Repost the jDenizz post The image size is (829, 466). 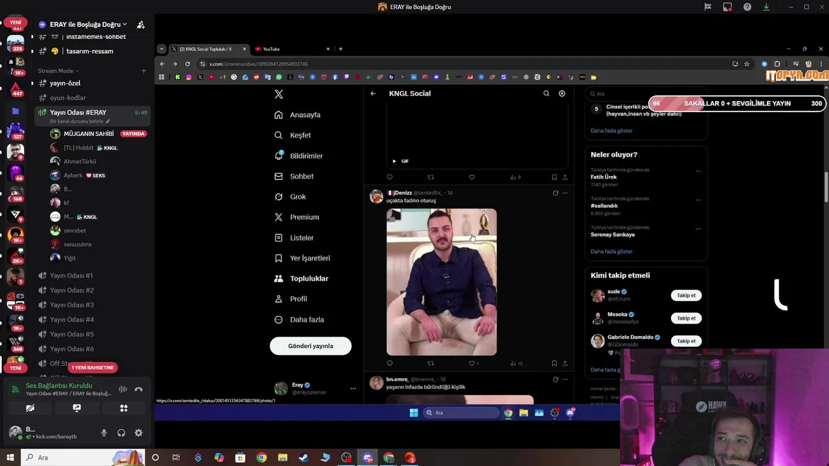(x=431, y=364)
